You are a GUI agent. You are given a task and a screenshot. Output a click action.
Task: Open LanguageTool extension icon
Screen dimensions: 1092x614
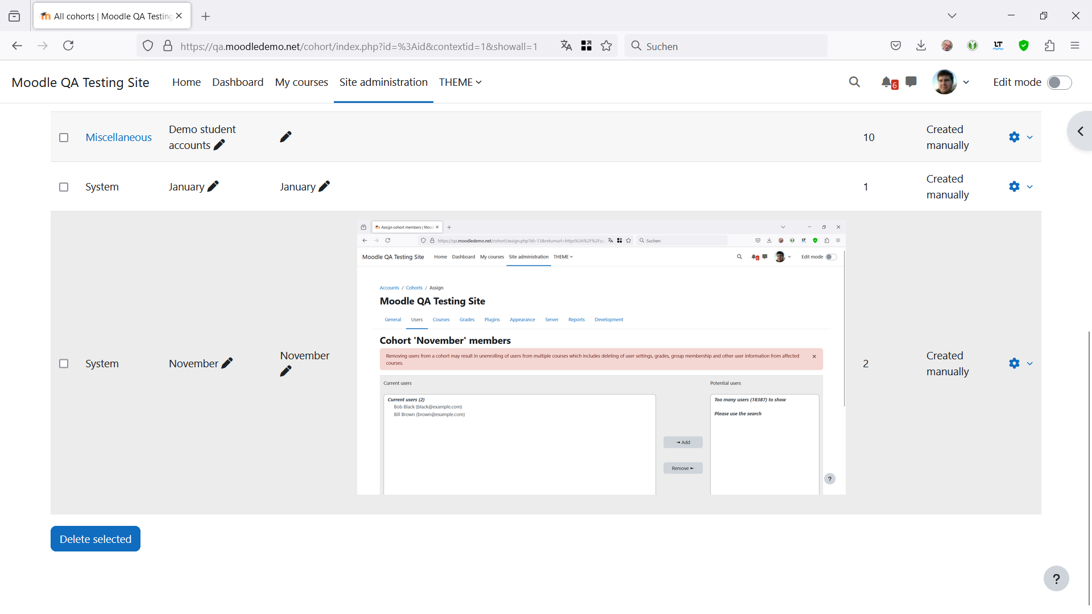point(998,46)
